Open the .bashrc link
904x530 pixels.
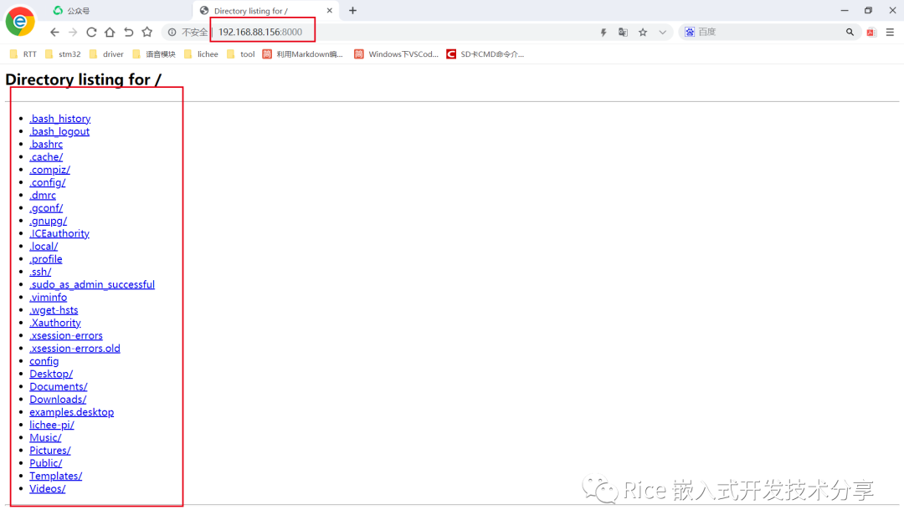click(46, 144)
